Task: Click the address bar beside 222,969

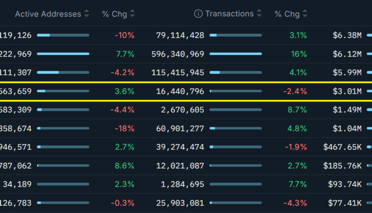Action: point(63,53)
